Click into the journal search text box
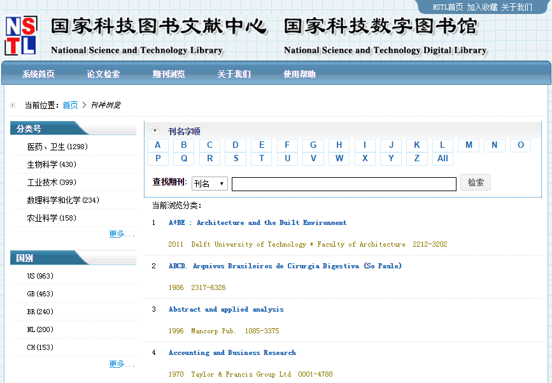The height and width of the screenshot is (383, 552). click(x=344, y=184)
